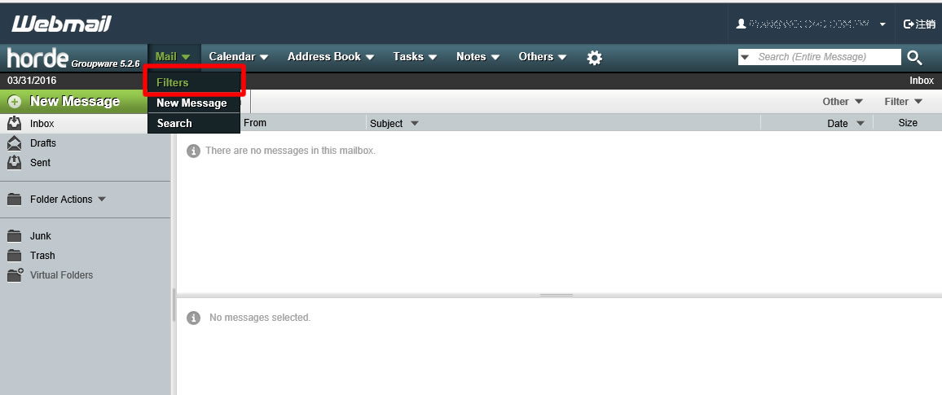Click the settings gear icon
This screenshot has width=942, height=395.
595,57
